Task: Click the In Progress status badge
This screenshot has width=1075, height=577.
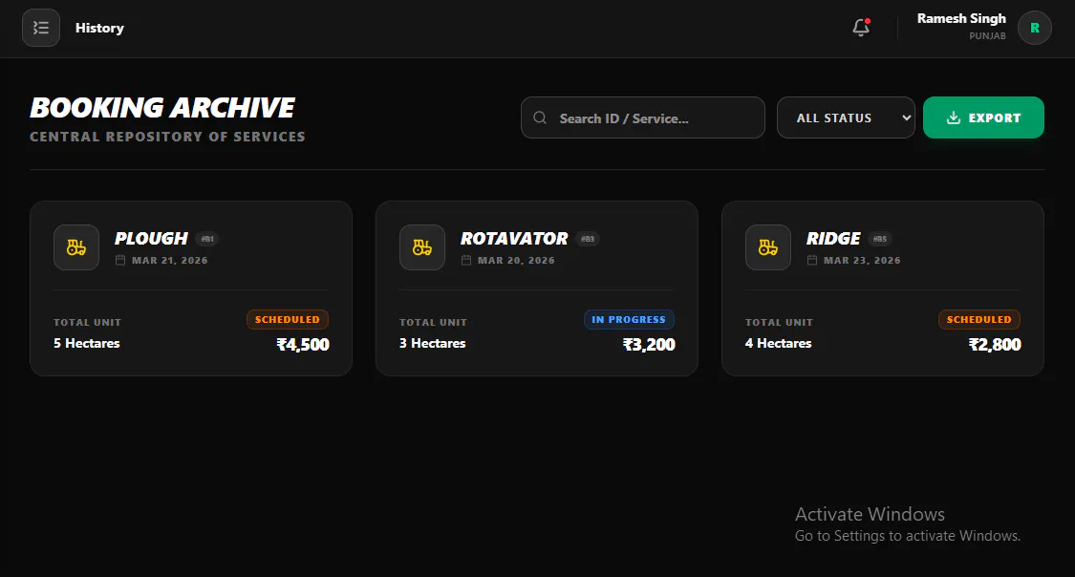Action: [629, 319]
